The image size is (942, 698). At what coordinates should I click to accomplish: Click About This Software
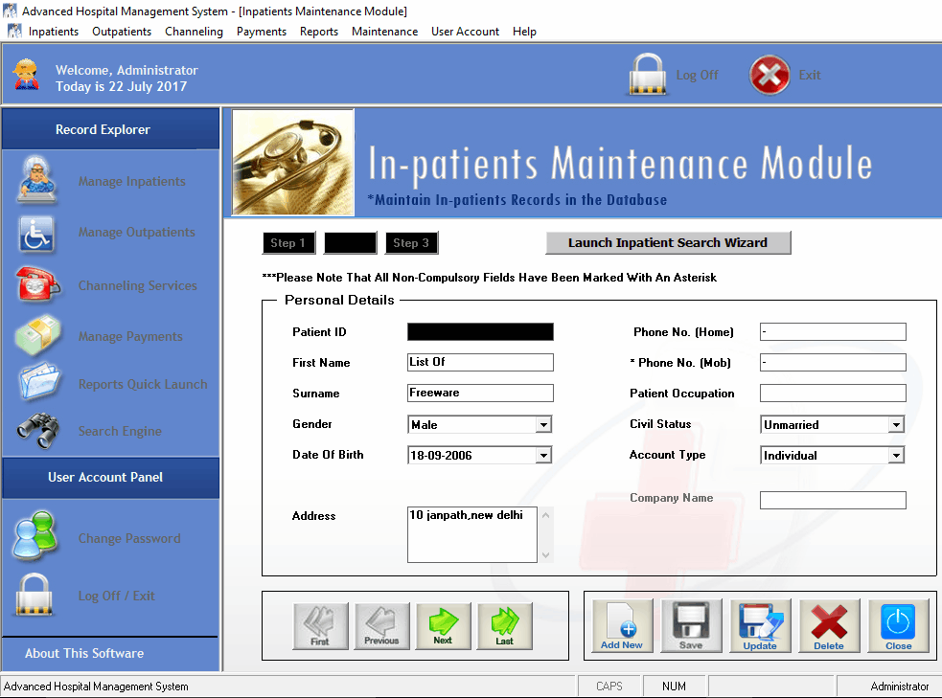coord(84,654)
